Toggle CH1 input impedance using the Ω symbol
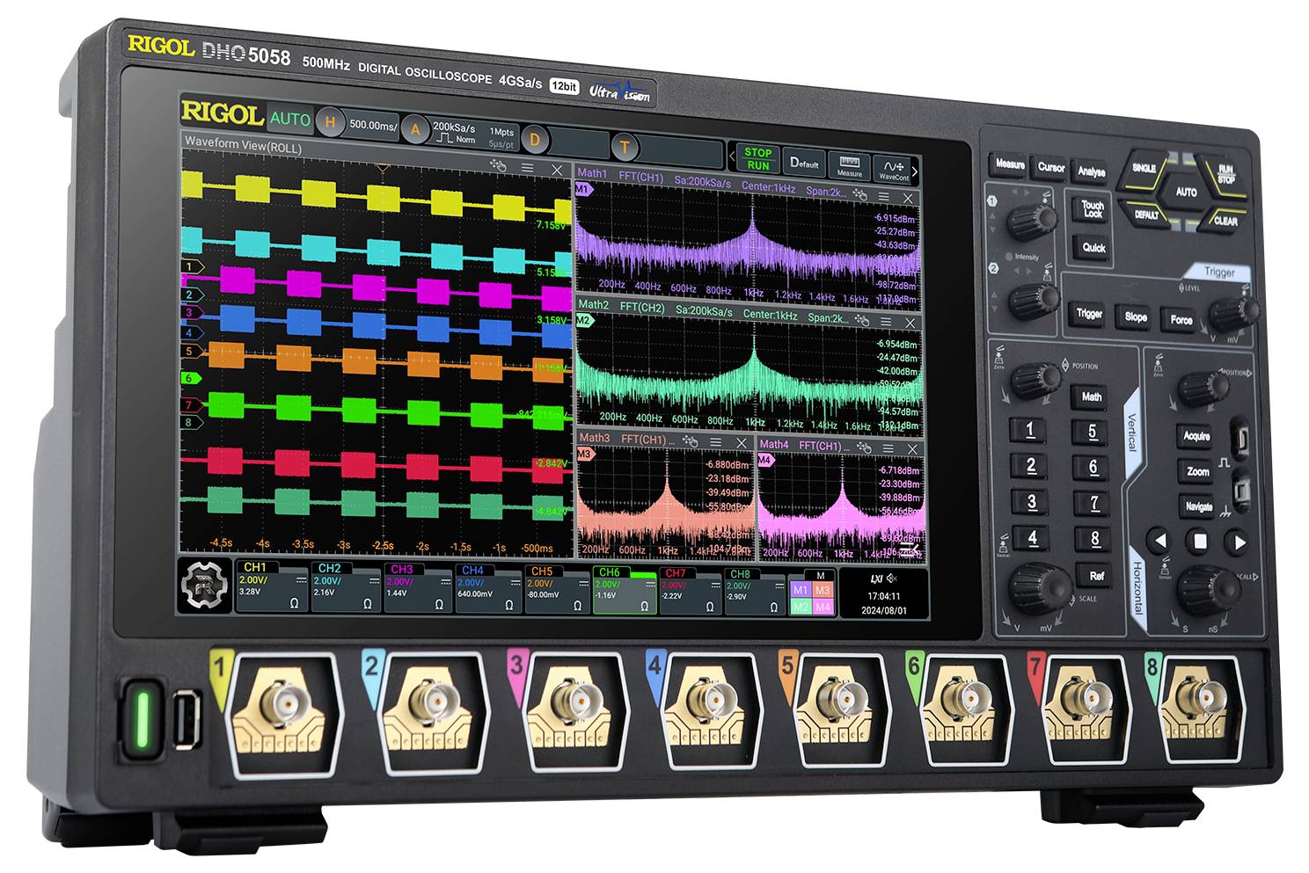Viewport: 1309px width, 873px height. point(295,603)
